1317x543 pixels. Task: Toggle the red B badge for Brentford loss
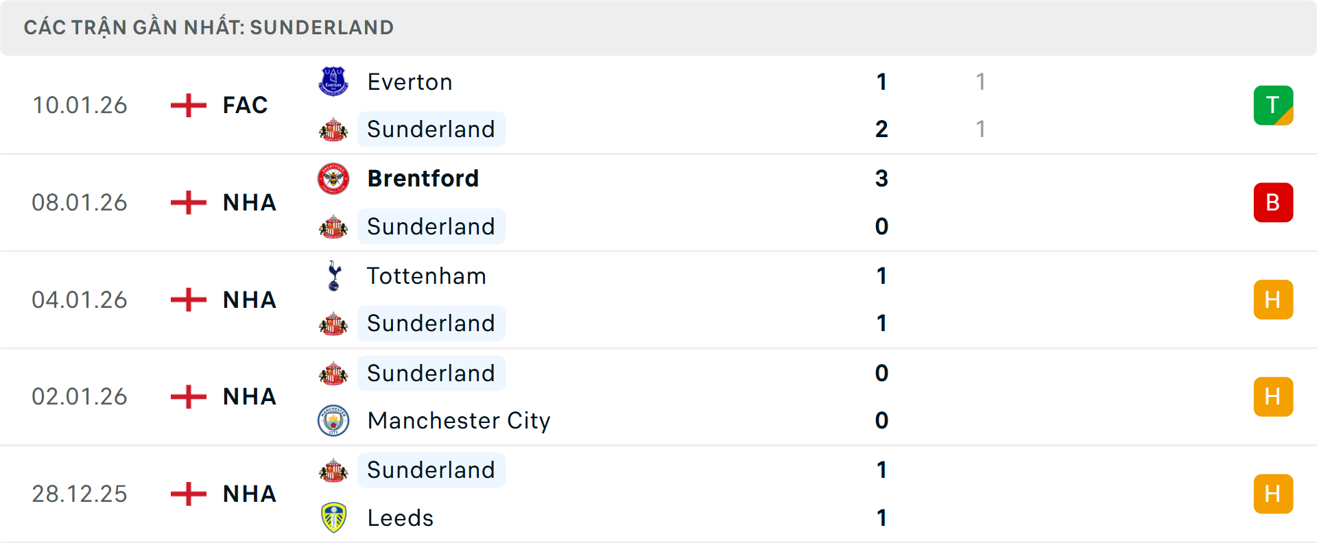[1273, 202]
